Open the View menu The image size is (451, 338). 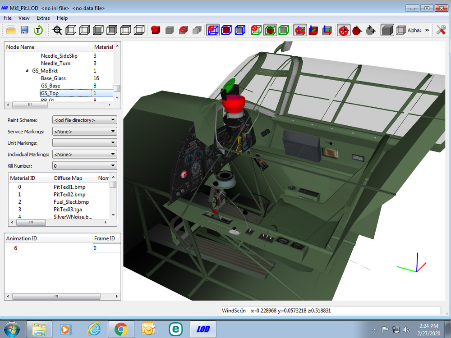click(24, 18)
